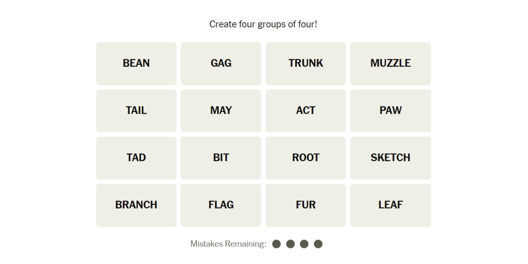
Task: Pick the GAG word card
Action: tap(221, 63)
